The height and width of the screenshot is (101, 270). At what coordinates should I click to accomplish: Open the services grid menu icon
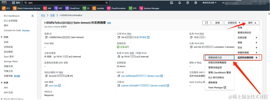pos(13,3)
